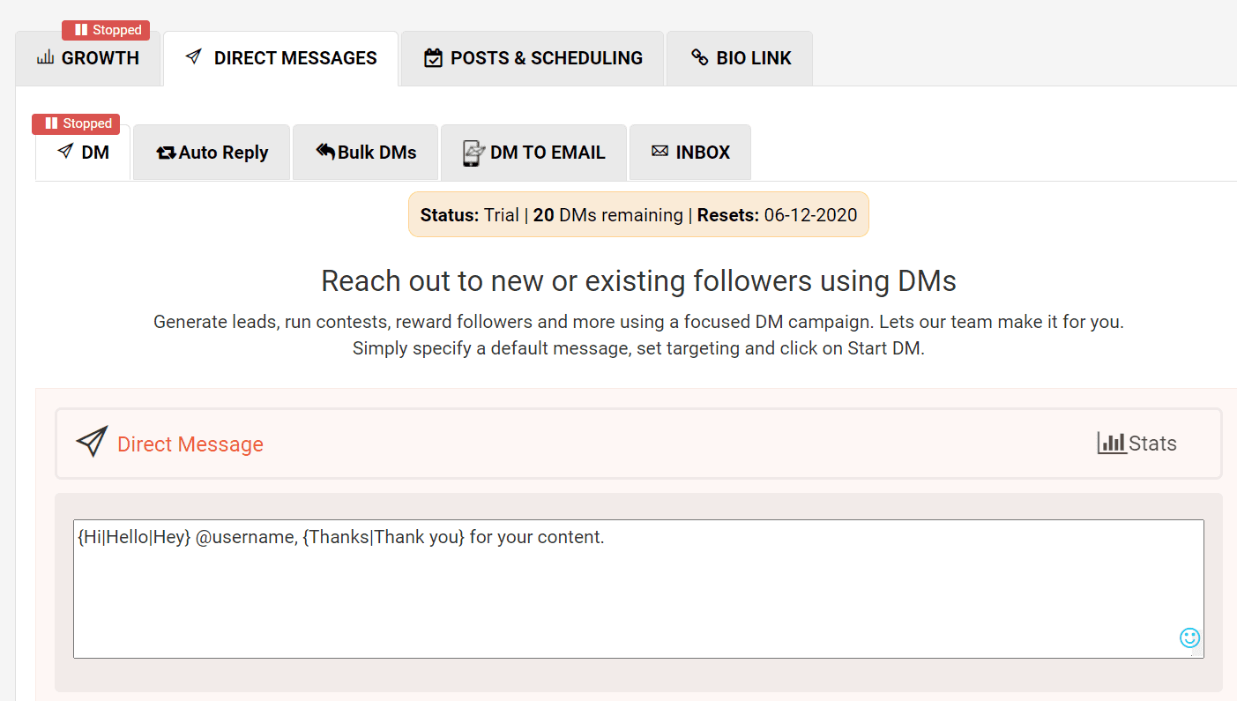The image size is (1237, 701).
Task: Click the Auto Reply loop arrows icon
Action: 167,152
